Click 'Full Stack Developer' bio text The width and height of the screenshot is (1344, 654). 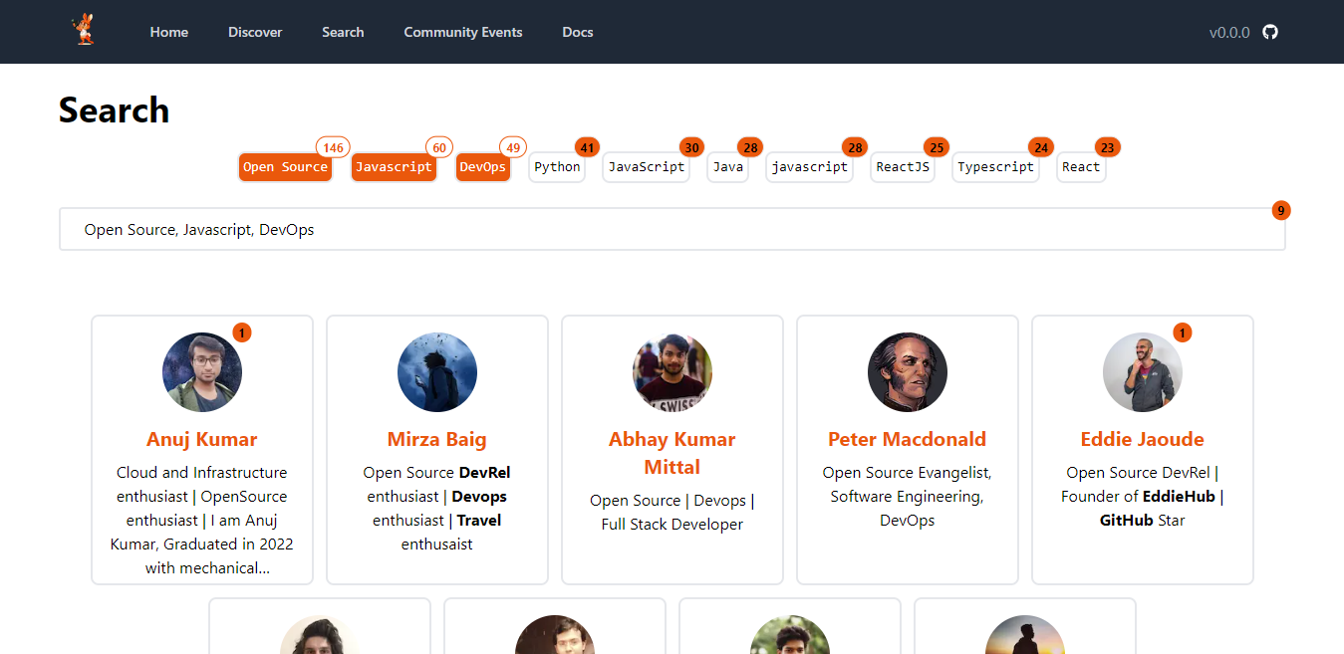point(672,525)
